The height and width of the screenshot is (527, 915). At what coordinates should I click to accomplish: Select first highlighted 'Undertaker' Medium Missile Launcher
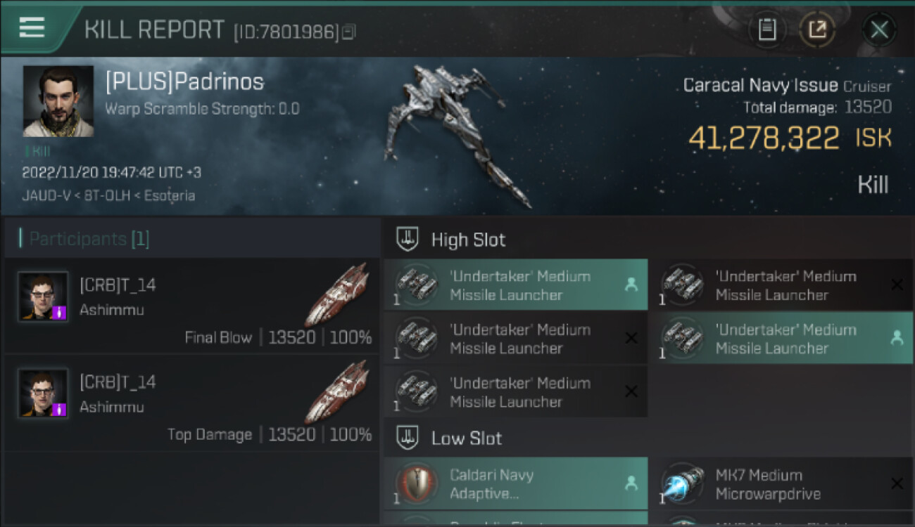click(x=516, y=285)
